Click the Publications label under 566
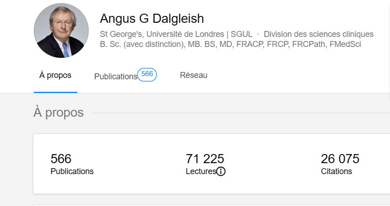Viewport: 390px width, 206px height. tap(72, 171)
